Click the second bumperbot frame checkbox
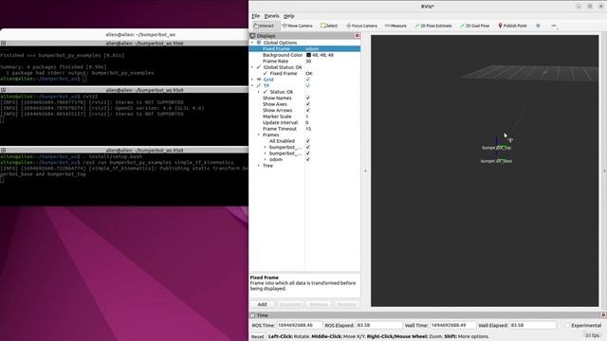 (x=307, y=153)
